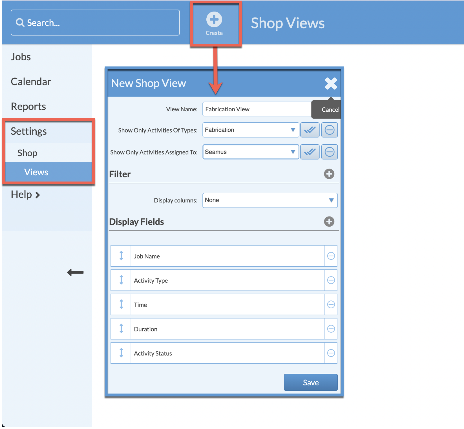The width and height of the screenshot is (464, 429).
Task: Click the select-all checkmarks beside activity types
Action: click(310, 130)
